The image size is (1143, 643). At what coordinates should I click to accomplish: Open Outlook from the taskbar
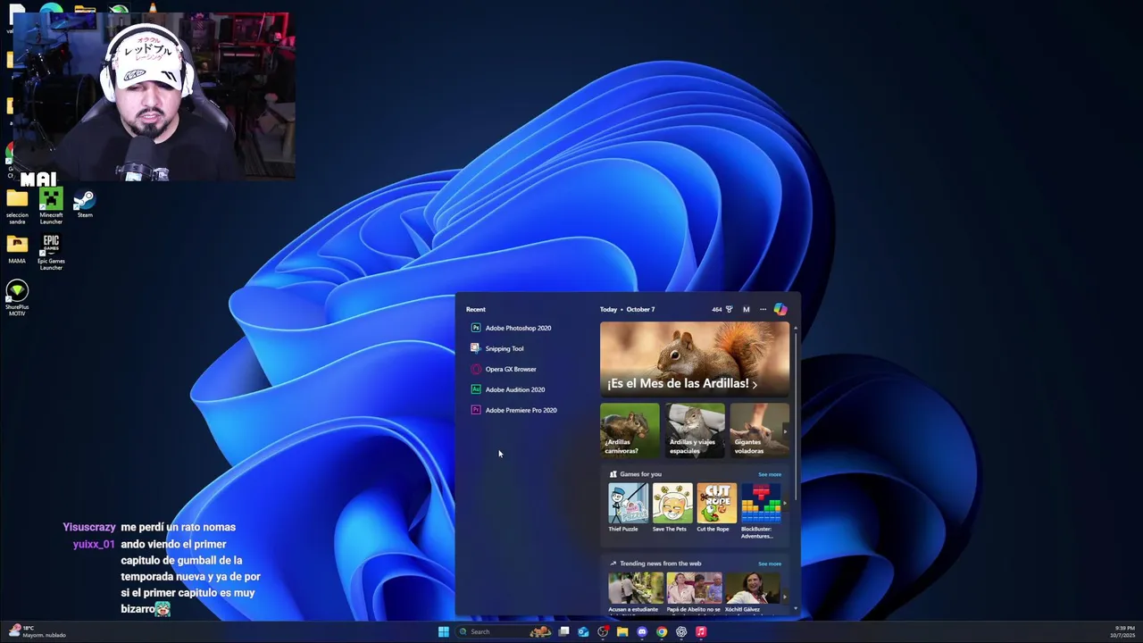click(583, 631)
